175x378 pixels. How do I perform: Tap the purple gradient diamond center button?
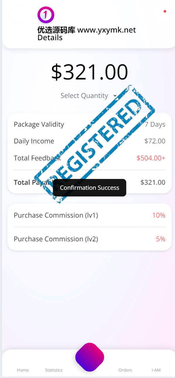pos(90,357)
